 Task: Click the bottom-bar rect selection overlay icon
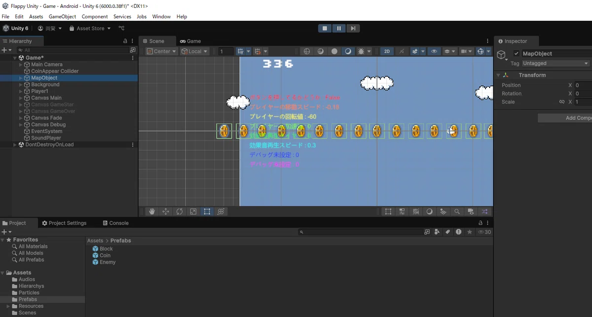click(x=388, y=211)
